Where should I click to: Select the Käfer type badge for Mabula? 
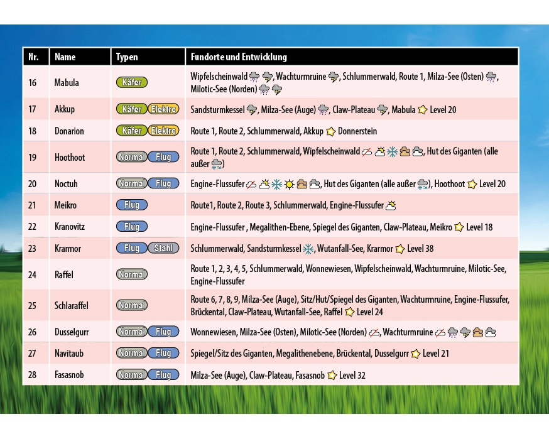coord(132,82)
